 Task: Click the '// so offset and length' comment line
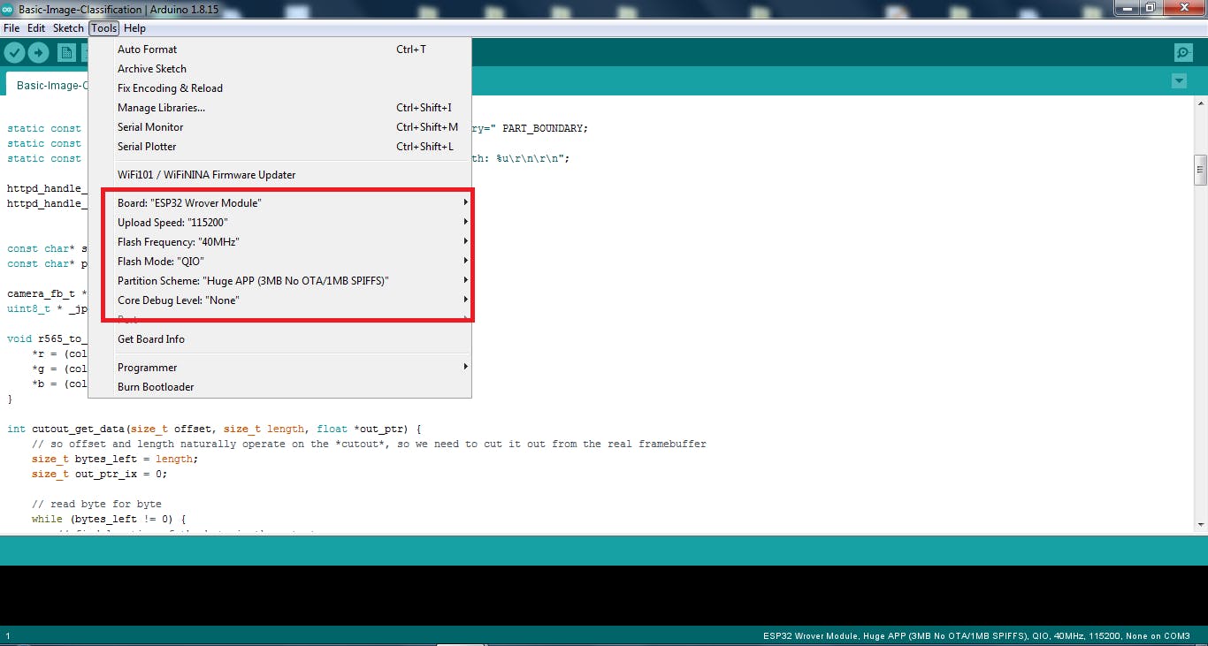[369, 444]
